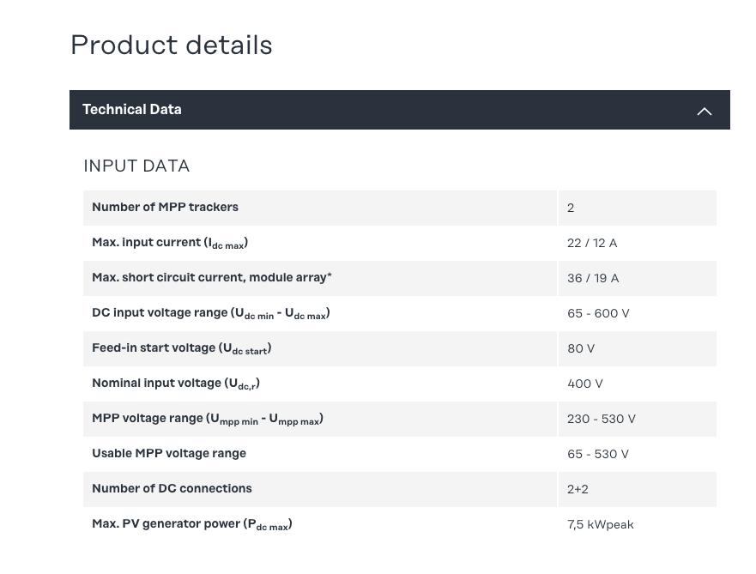Screen dimensions: 756x574
Task: Click the Max. input current label
Action: pyautogui.click(x=170, y=243)
